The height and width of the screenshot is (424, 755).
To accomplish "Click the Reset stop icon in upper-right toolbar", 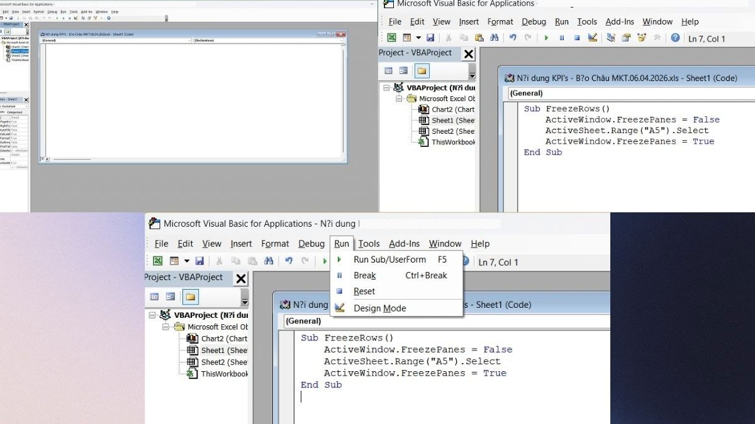I will 577,38.
